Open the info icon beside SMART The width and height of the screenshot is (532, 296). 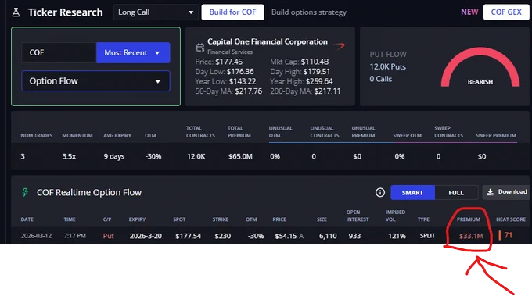tap(380, 192)
